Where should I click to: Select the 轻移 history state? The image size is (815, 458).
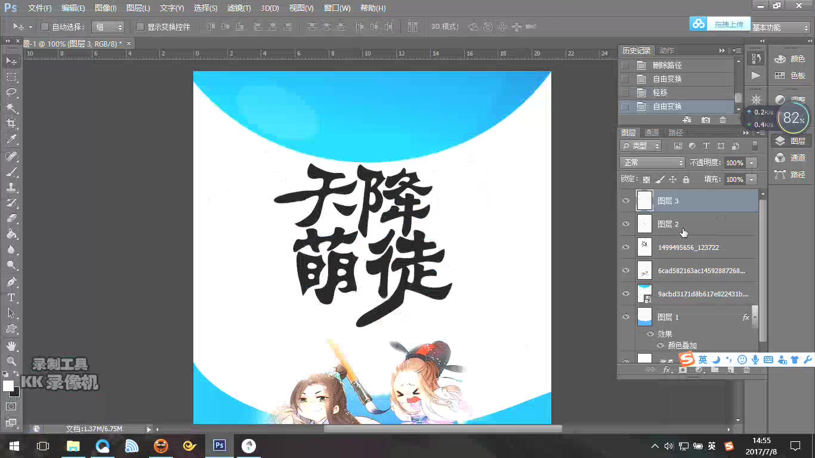pyautogui.click(x=676, y=93)
